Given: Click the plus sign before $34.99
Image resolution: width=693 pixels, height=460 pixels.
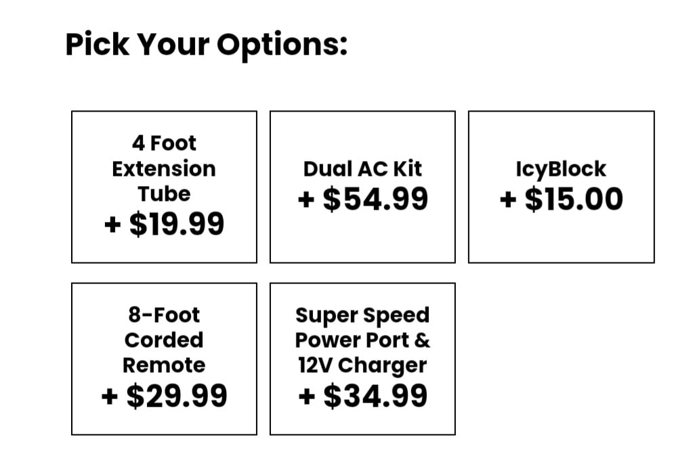Looking at the screenshot, I should click(307, 397).
